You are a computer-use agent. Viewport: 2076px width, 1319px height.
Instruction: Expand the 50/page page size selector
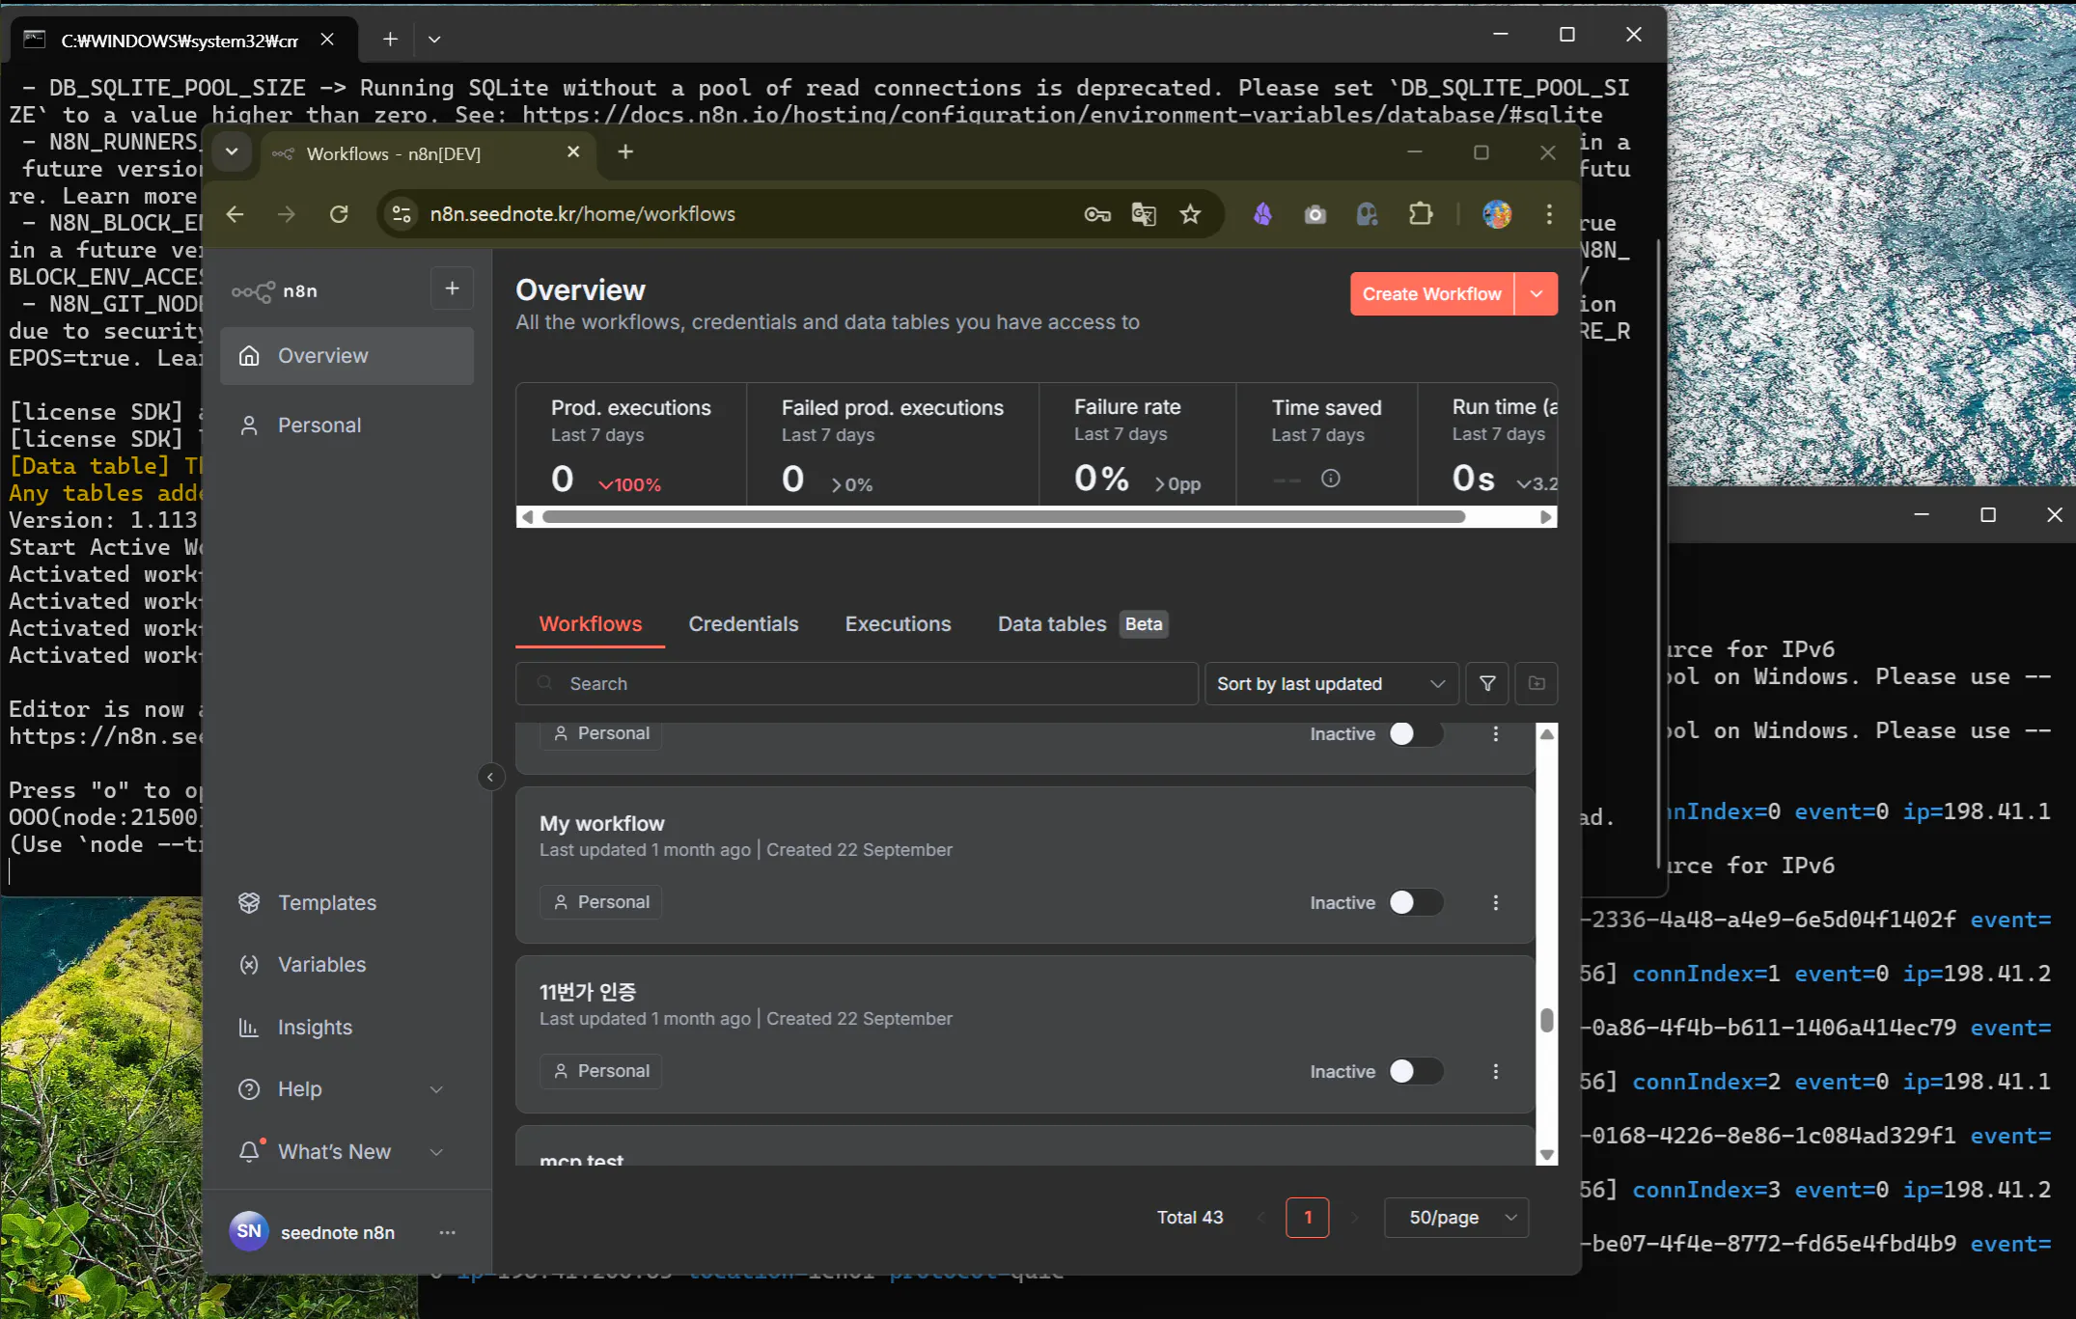tap(1455, 1218)
